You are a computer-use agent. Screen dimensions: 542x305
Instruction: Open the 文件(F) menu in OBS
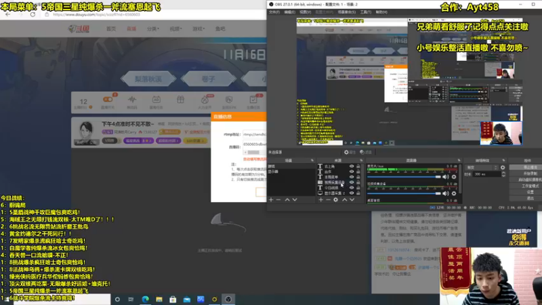[x=274, y=12]
